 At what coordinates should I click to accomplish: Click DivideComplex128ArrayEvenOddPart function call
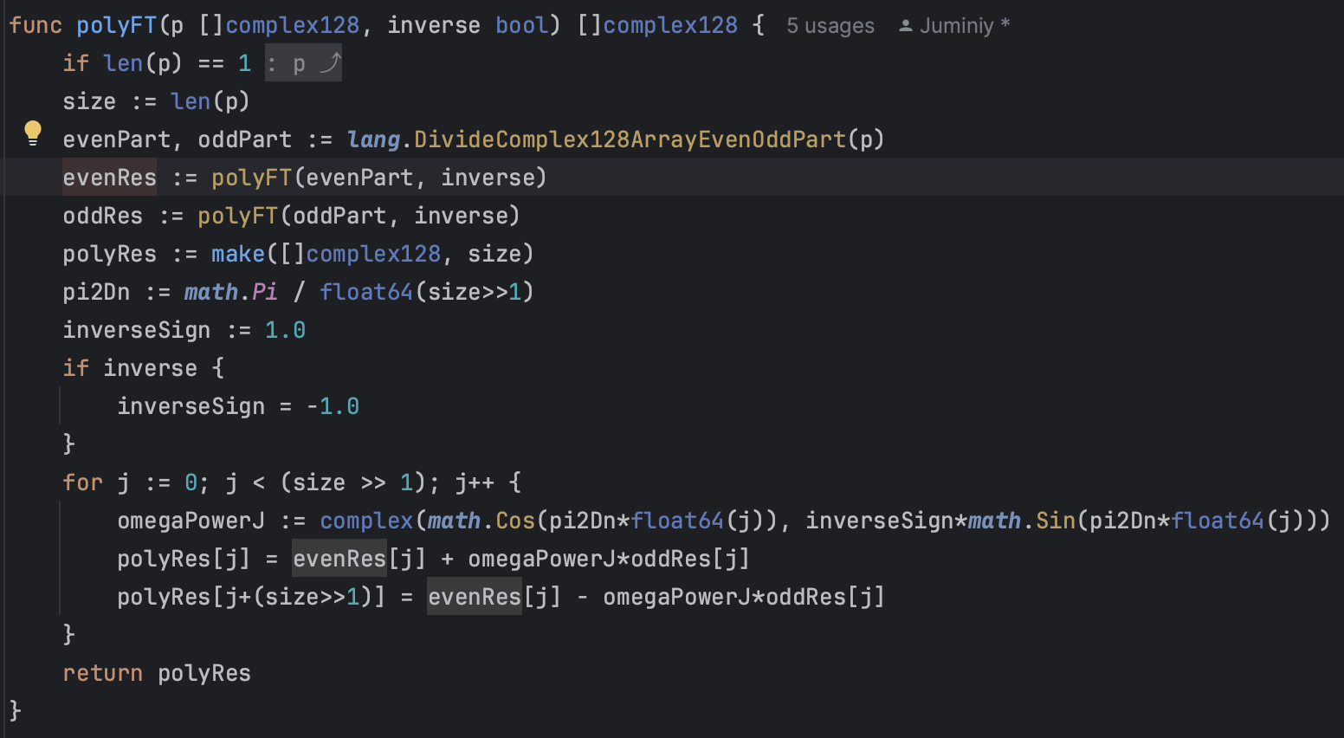point(630,139)
